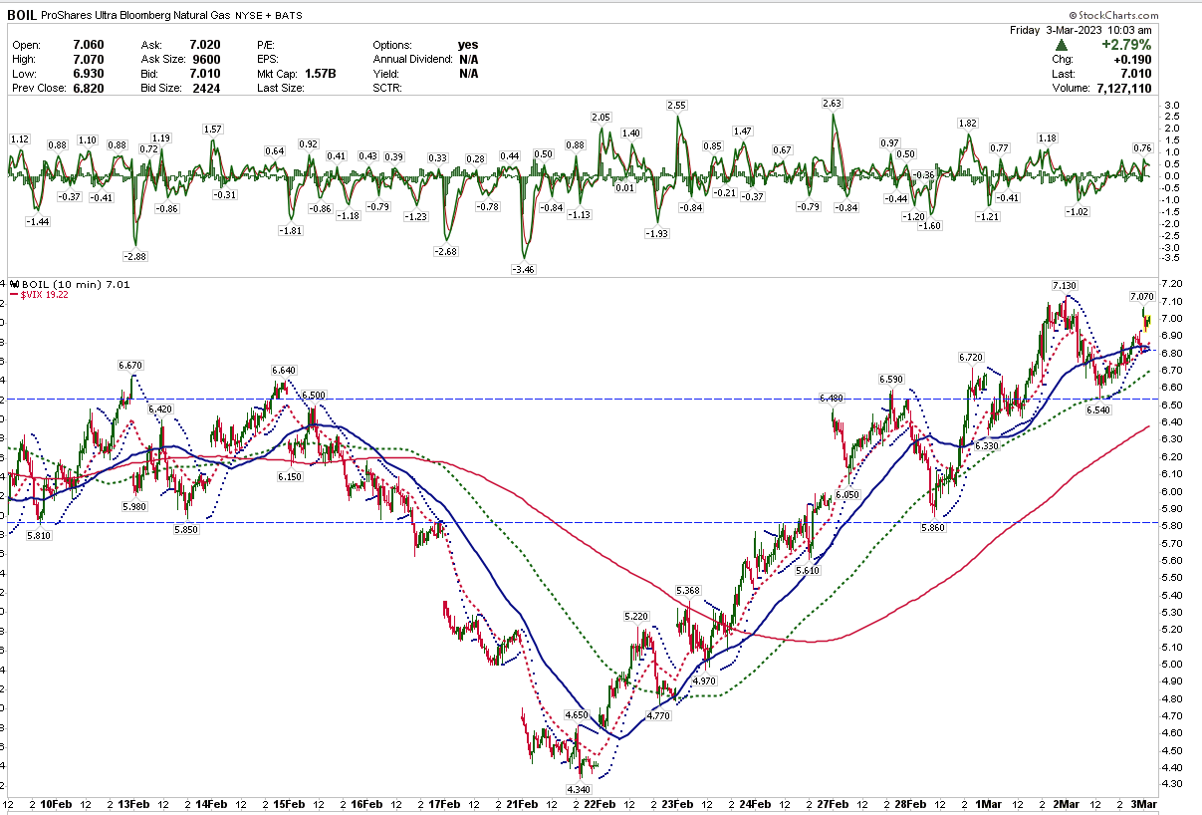Click the "6.150" price label on chart

pyautogui.click(x=290, y=477)
